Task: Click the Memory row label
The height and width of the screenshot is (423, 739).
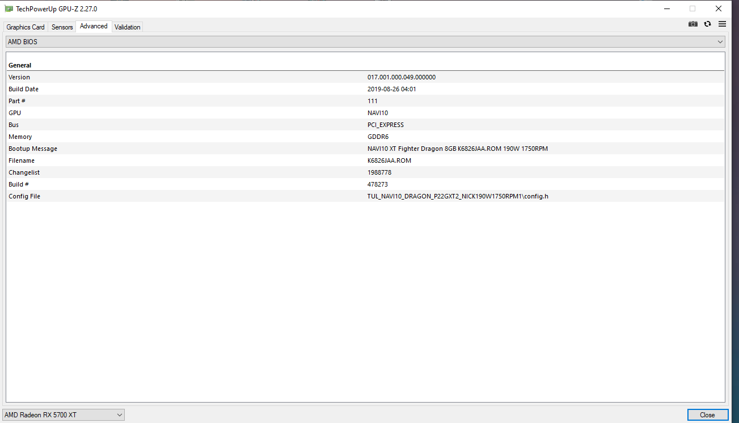Action: click(x=20, y=137)
